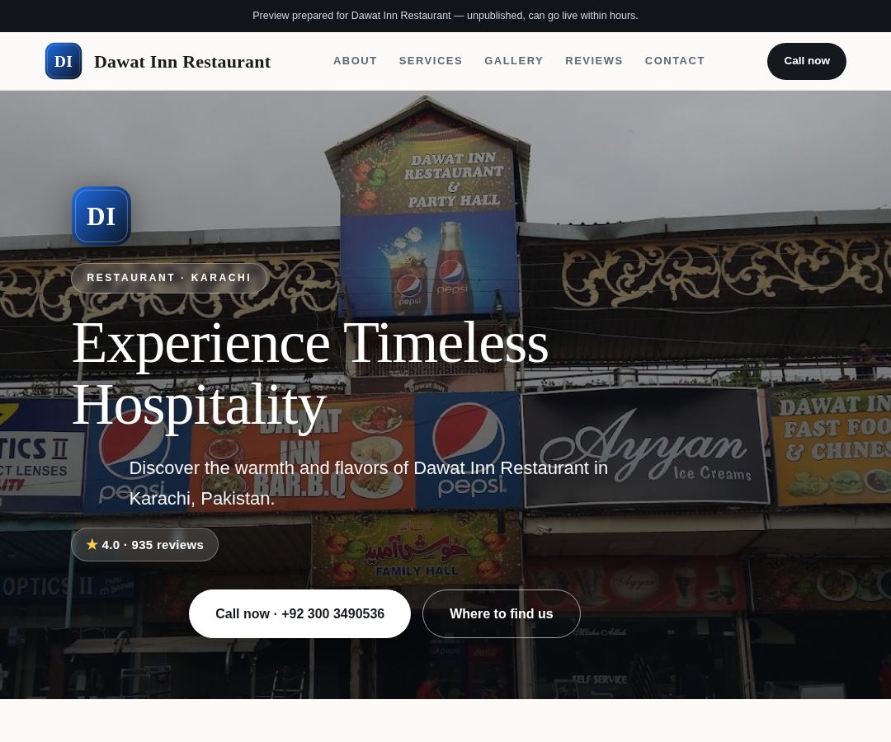Click the Where to find us button
891x742 pixels.
pyautogui.click(x=502, y=613)
